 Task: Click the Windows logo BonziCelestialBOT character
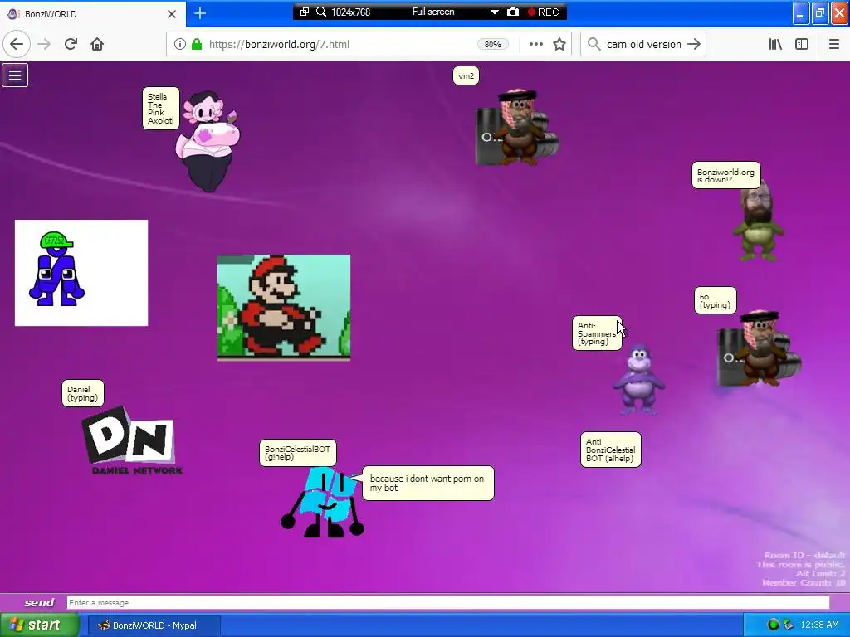[x=323, y=502]
